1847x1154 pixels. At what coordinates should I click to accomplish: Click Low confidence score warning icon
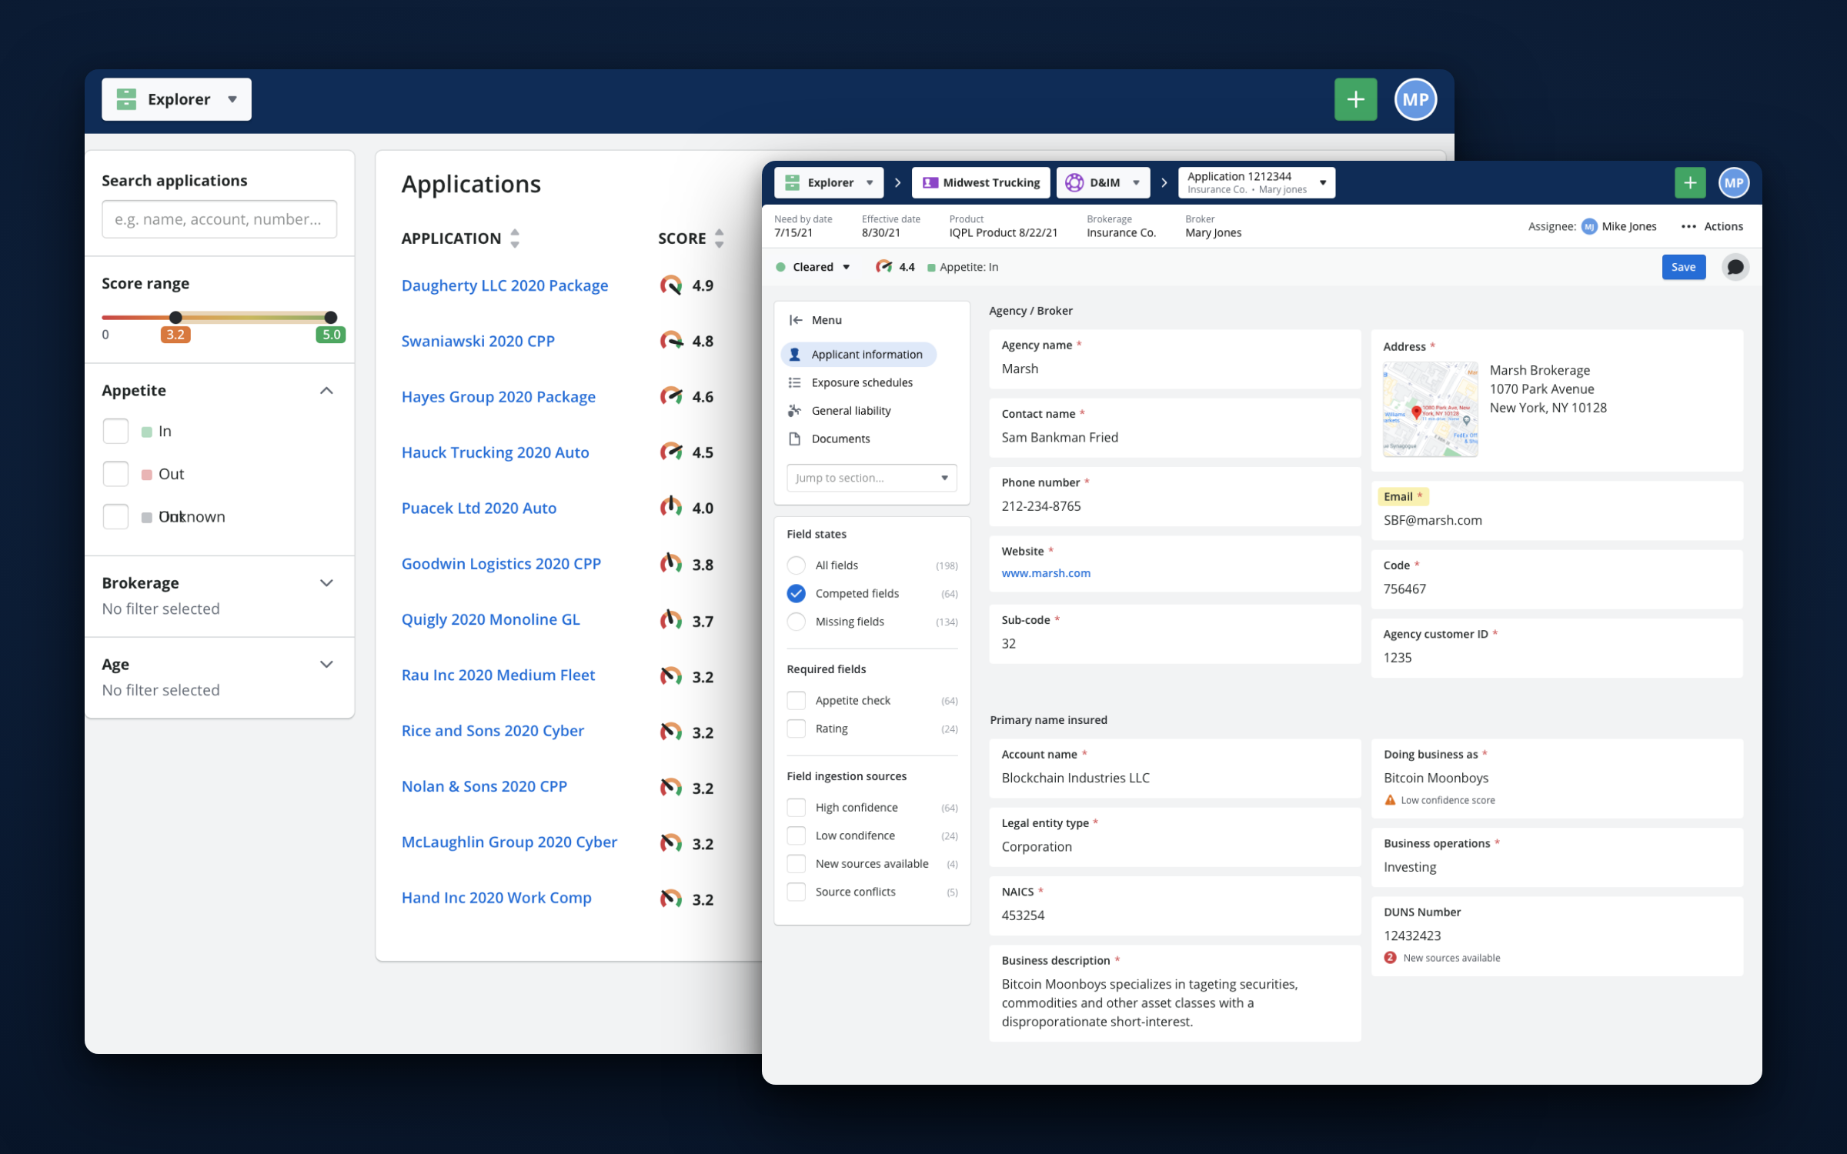(1390, 800)
